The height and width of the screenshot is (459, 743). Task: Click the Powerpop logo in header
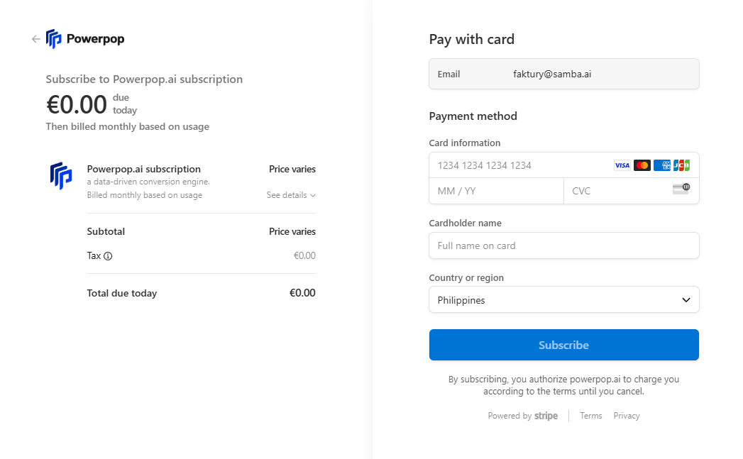(x=85, y=39)
